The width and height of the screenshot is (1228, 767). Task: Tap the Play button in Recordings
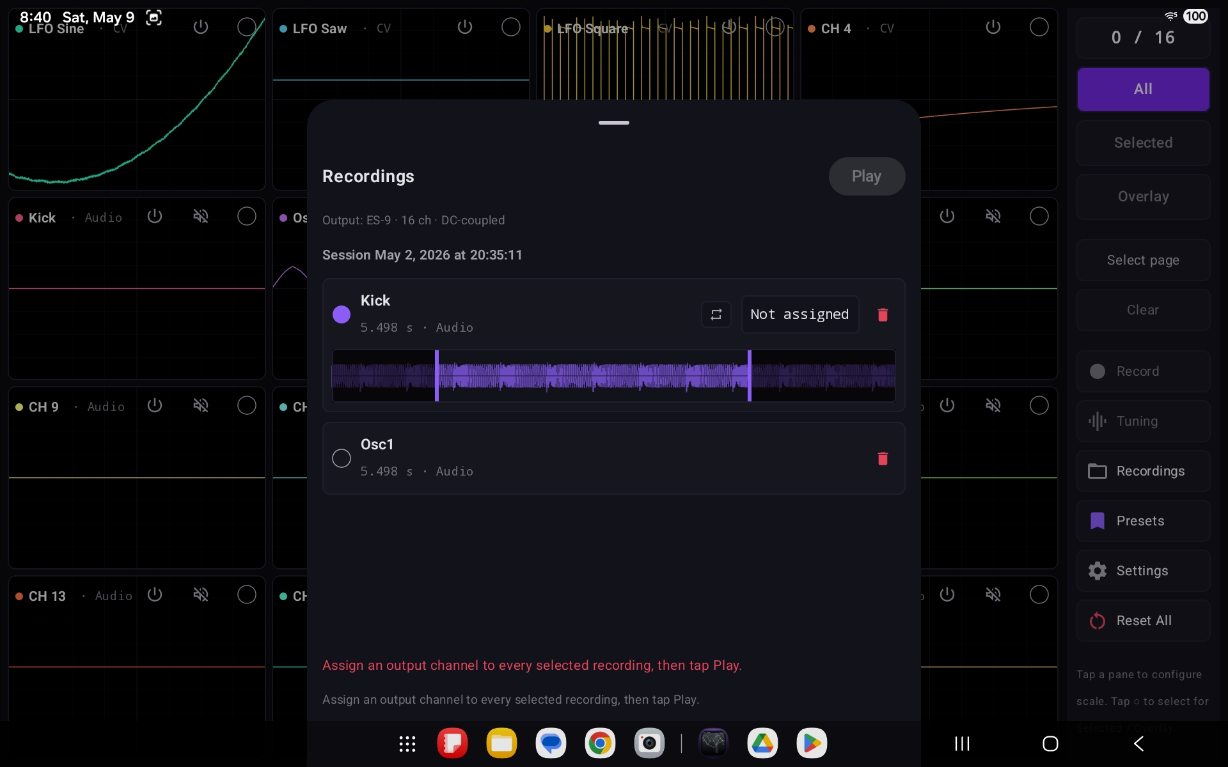pyautogui.click(x=867, y=176)
